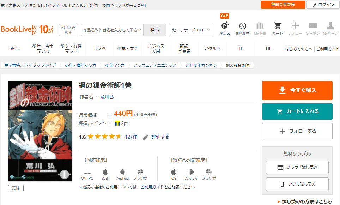Open the 絞り込み検索 filter search
The image size is (340, 205).
click(x=68, y=30)
